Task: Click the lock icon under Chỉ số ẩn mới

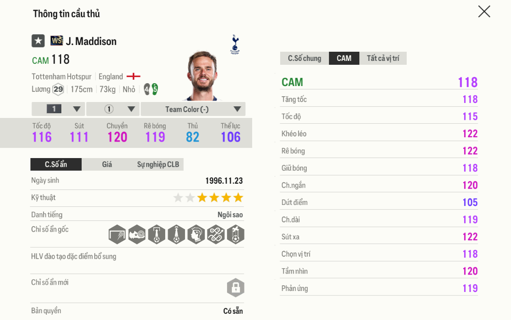Action: point(236,288)
